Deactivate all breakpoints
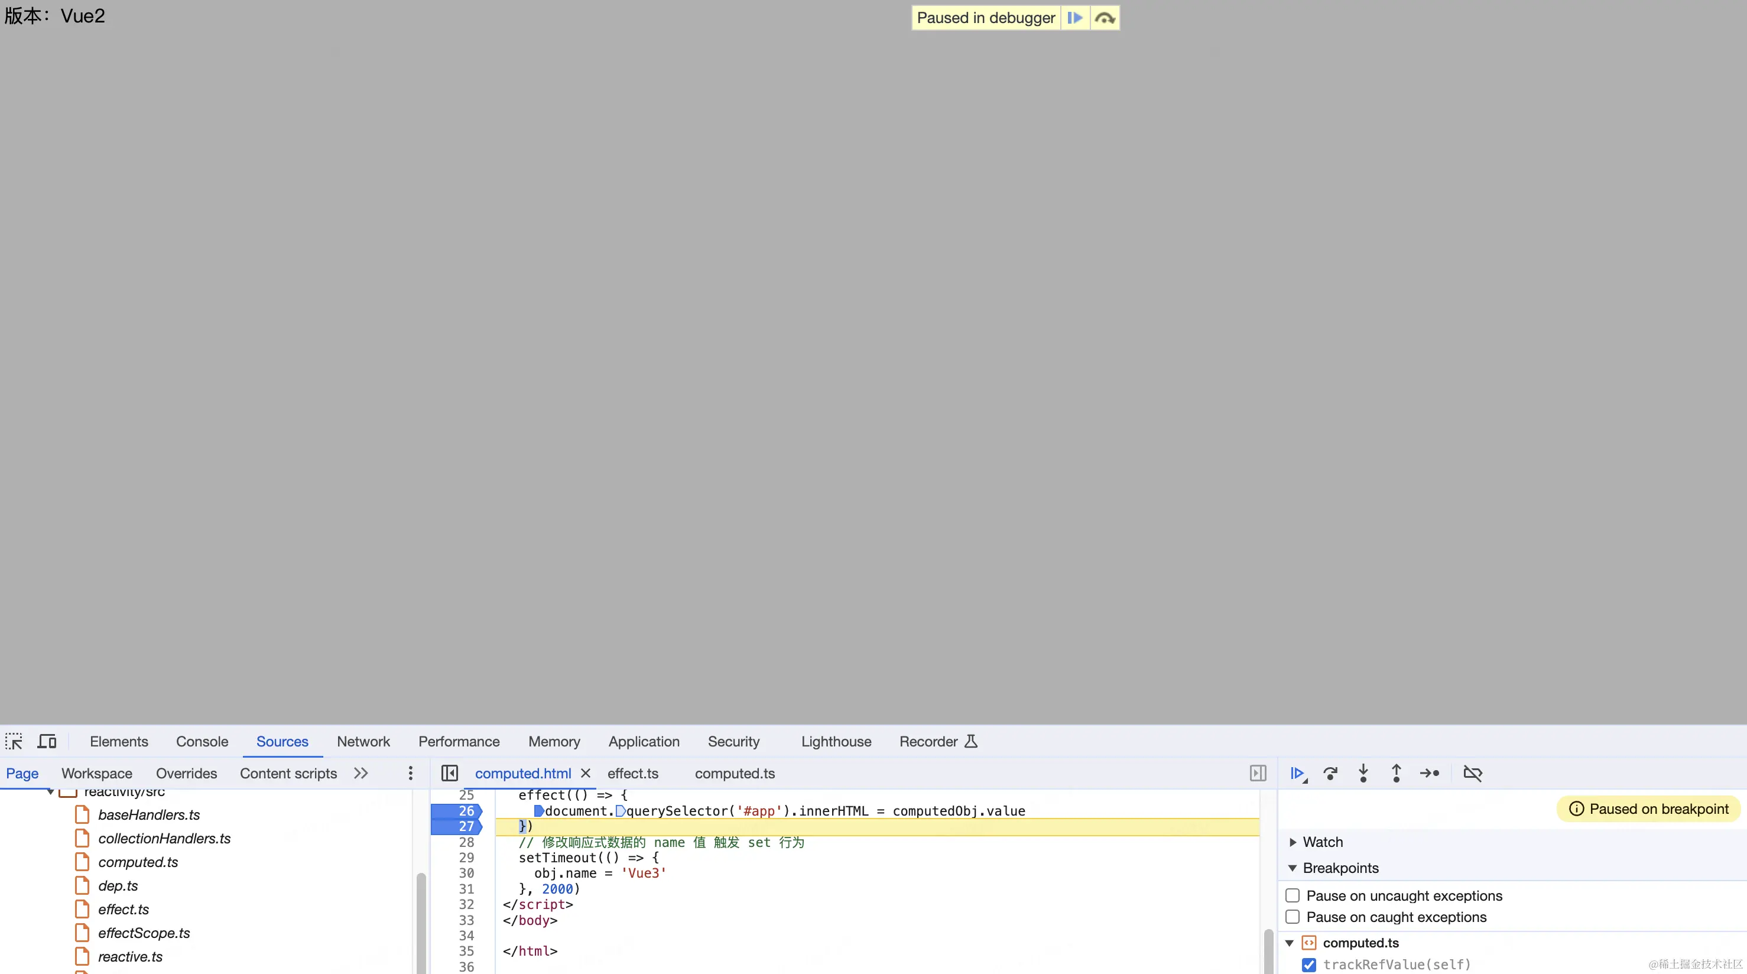Image resolution: width=1747 pixels, height=974 pixels. click(x=1473, y=773)
